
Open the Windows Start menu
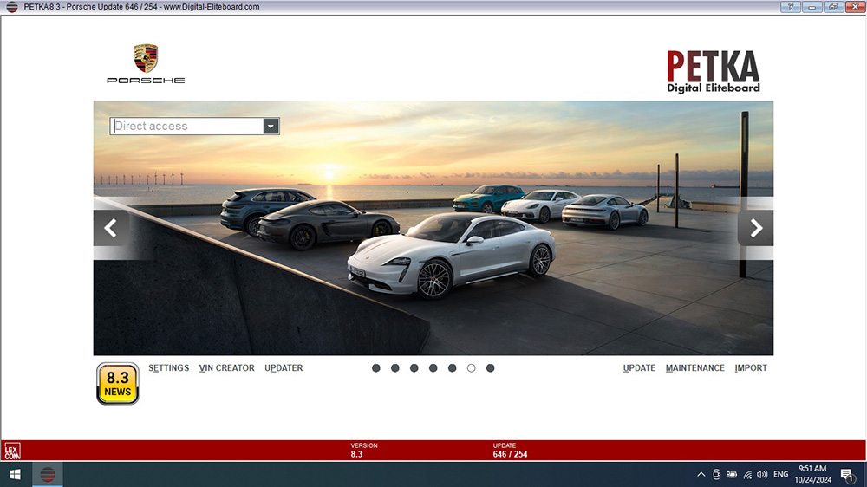pyautogui.click(x=16, y=474)
